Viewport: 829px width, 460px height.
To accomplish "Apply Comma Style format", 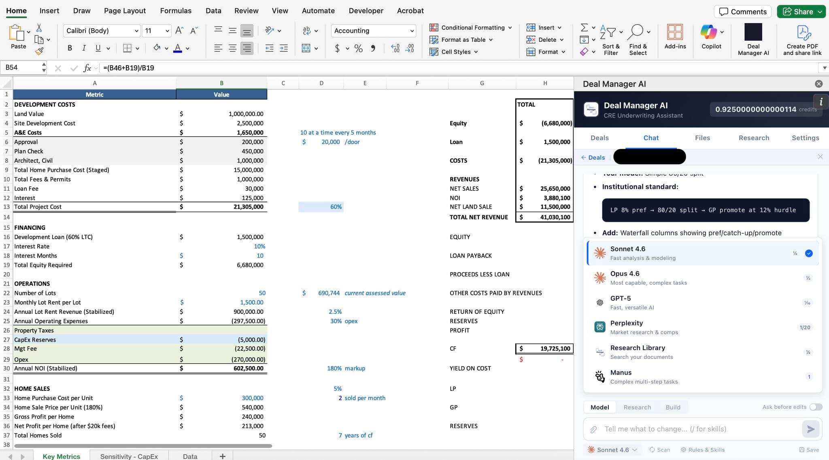I will click(373, 49).
